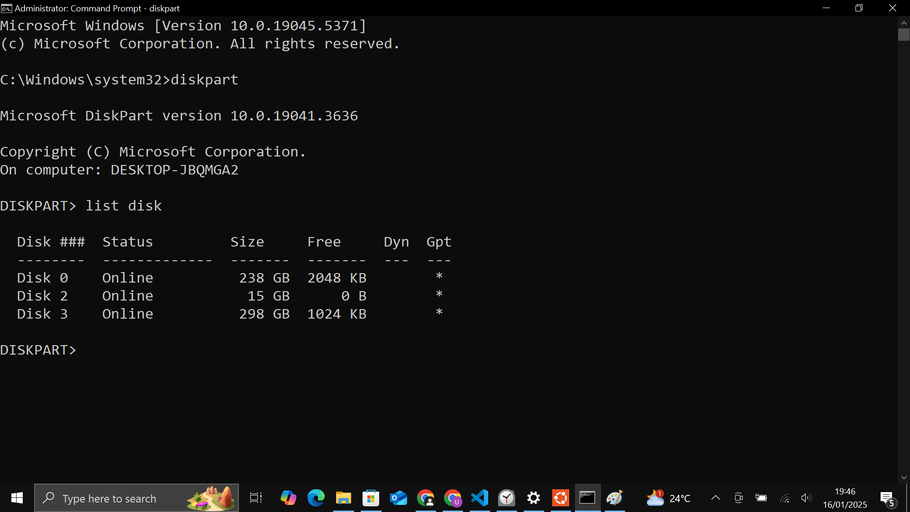Open Settings gear on taskbar

click(x=534, y=498)
